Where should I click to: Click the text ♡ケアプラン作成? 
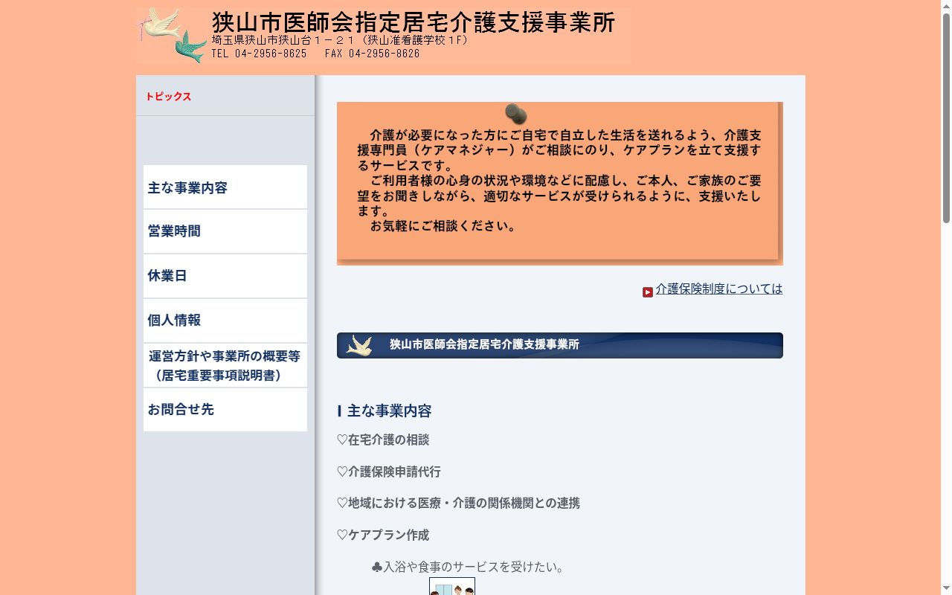383,535
